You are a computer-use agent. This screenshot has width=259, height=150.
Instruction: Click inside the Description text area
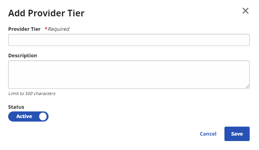click(x=129, y=74)
